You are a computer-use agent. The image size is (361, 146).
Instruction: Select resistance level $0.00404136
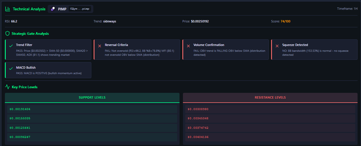[x=270, y=137]
